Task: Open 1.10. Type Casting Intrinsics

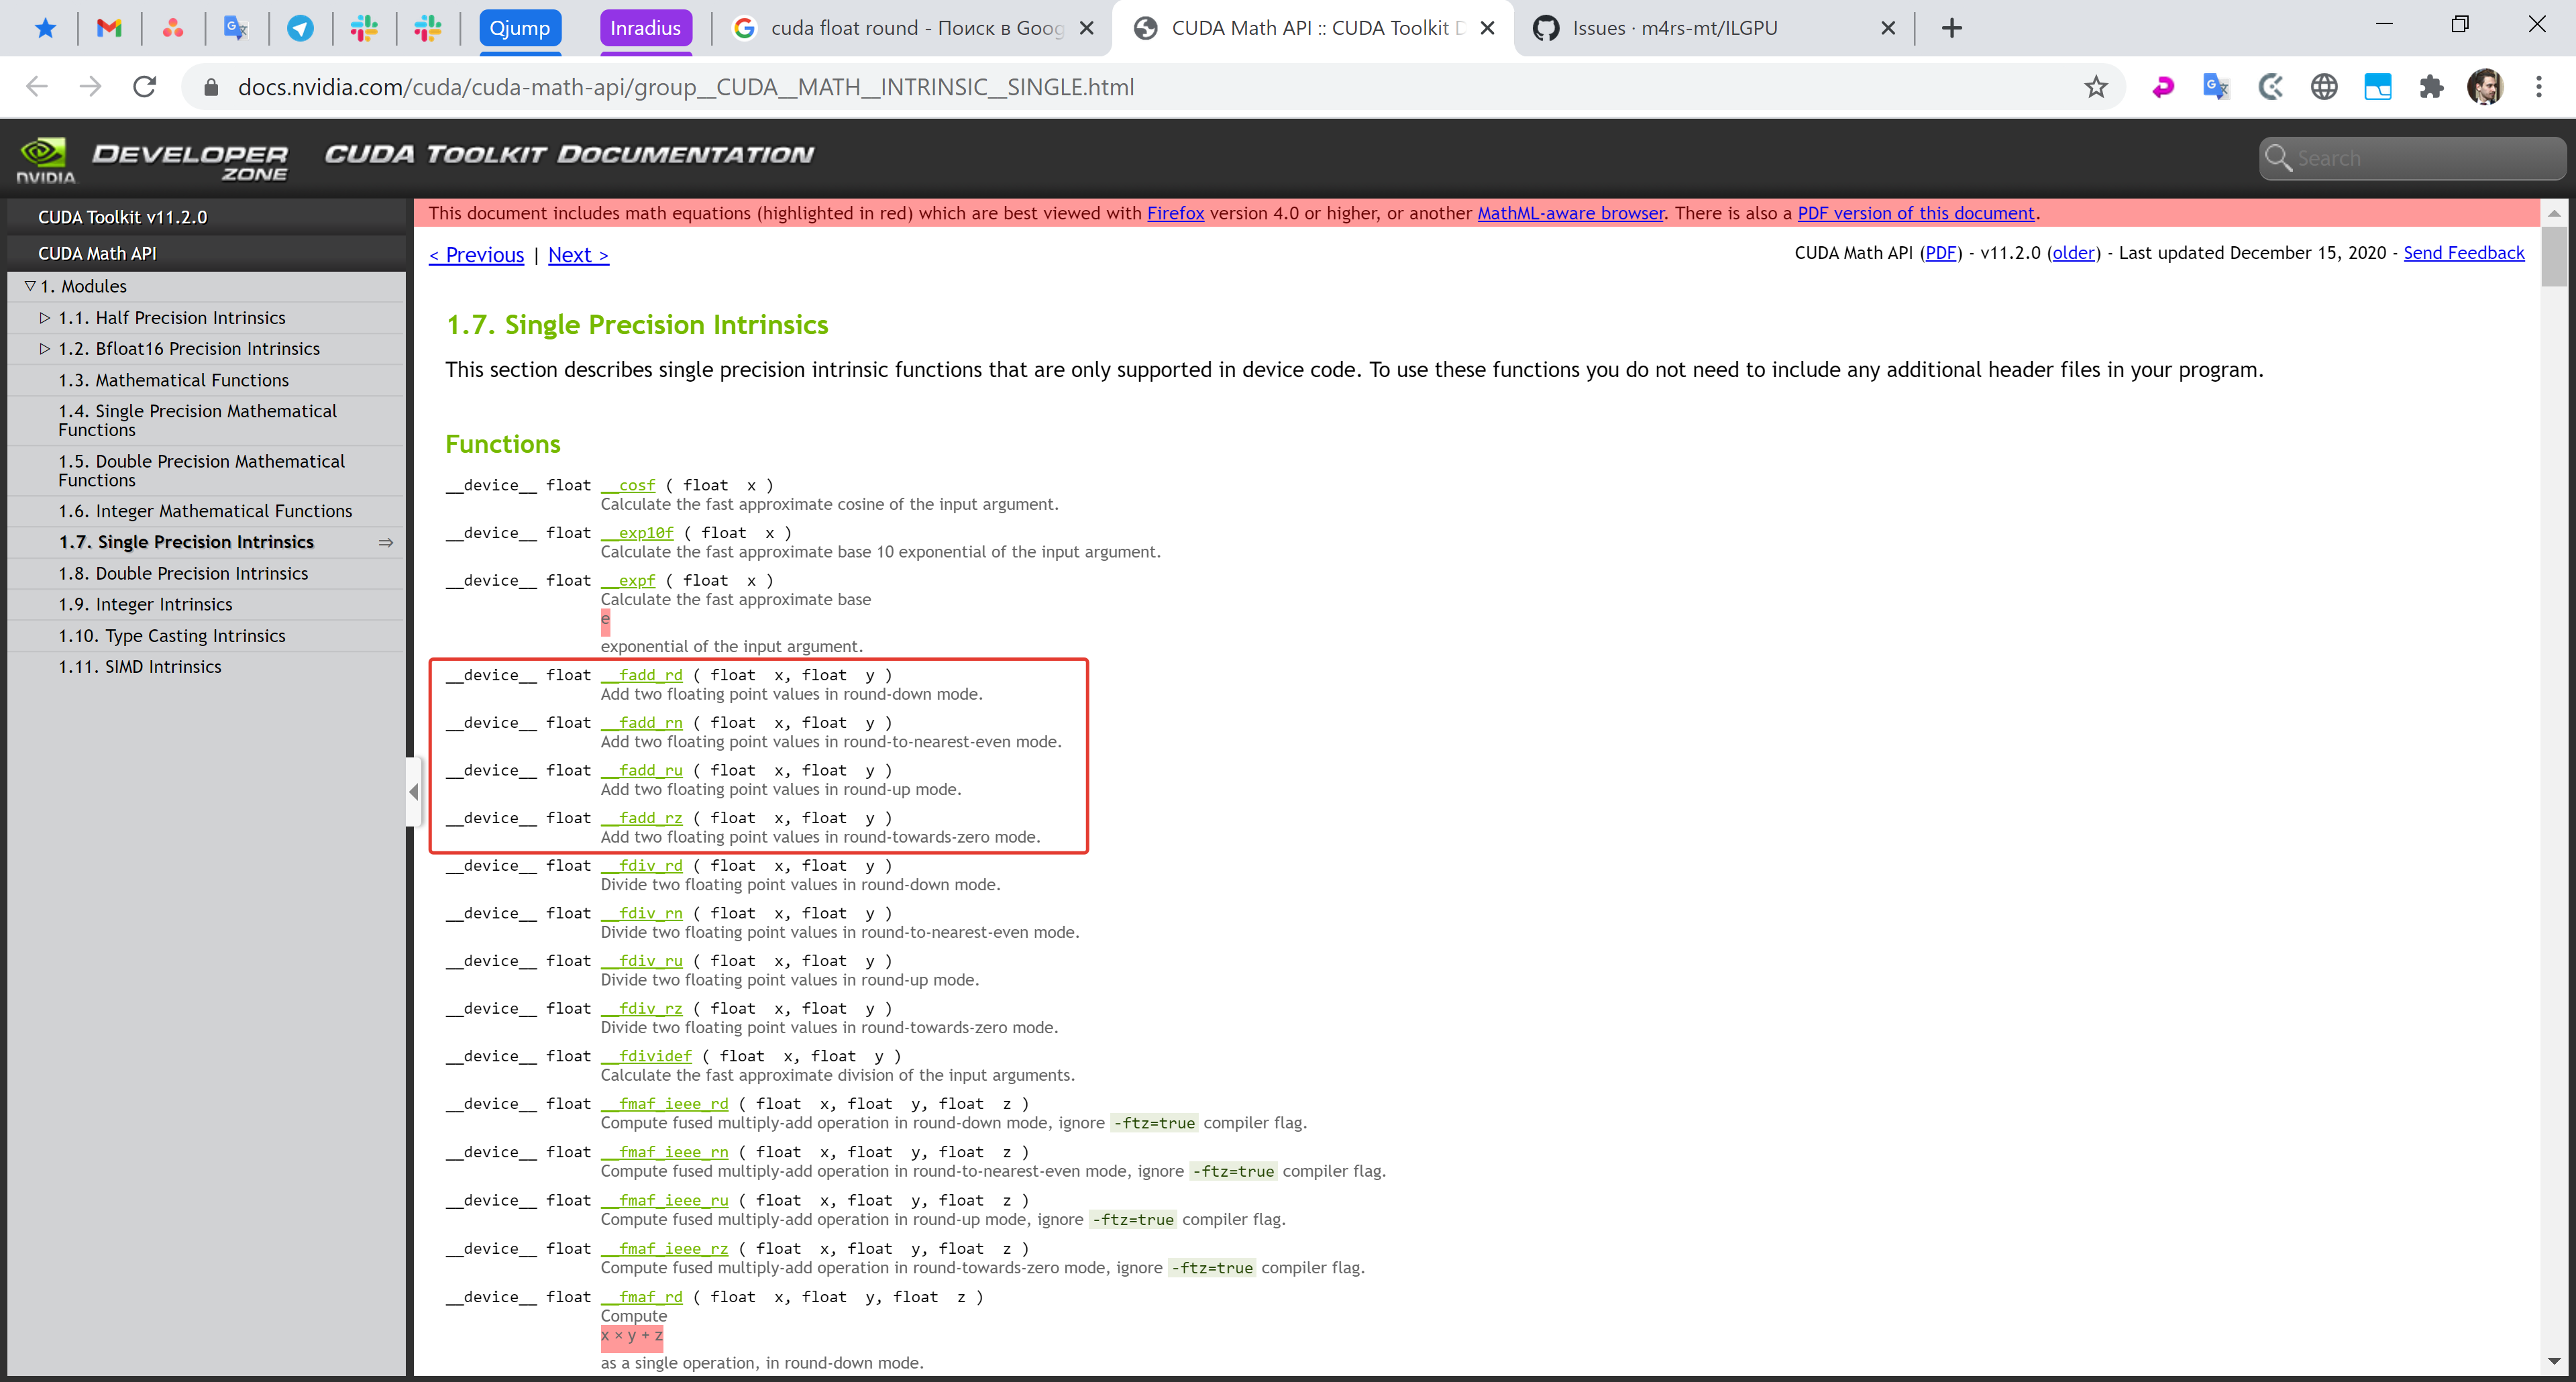Action: pos(172,636)
